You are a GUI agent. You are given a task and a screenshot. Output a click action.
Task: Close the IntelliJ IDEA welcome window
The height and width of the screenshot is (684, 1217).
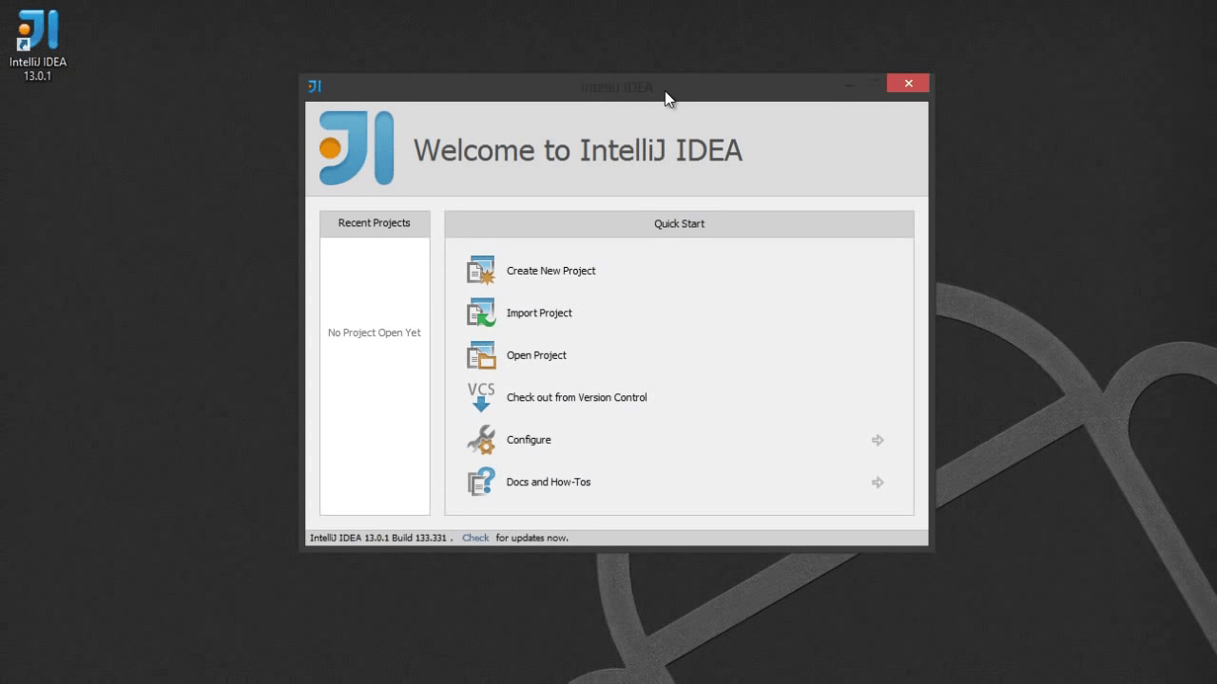click(x=908, y=84)
